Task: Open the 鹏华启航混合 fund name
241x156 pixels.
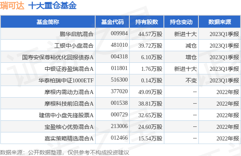Action: [77, 34]
